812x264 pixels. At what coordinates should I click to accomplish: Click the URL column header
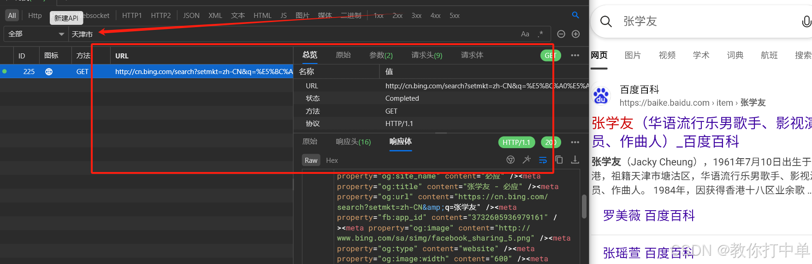(x=122, y=56)
